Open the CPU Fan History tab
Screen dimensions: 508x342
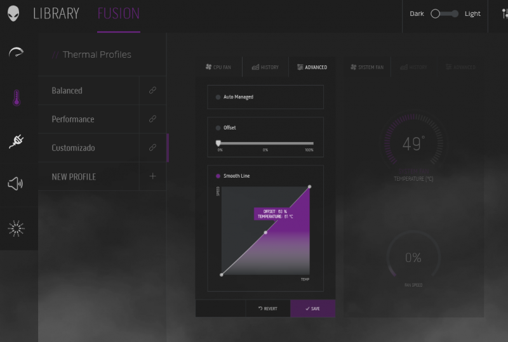(x=265, y=67)
